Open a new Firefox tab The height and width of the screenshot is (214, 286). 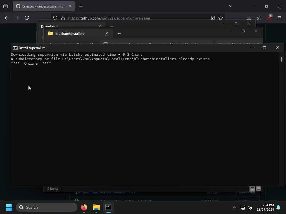(81, 6)
